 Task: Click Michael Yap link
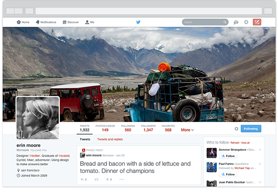point(242,168)
